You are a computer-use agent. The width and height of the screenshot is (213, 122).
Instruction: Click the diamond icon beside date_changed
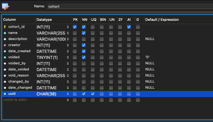(5, 88)
